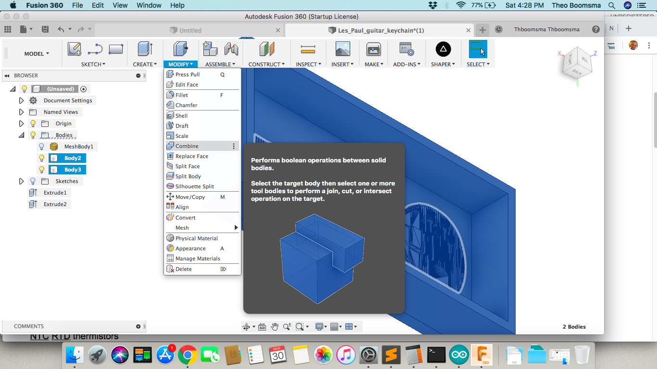Open Appearance from the Modify menu

point(202,248)
